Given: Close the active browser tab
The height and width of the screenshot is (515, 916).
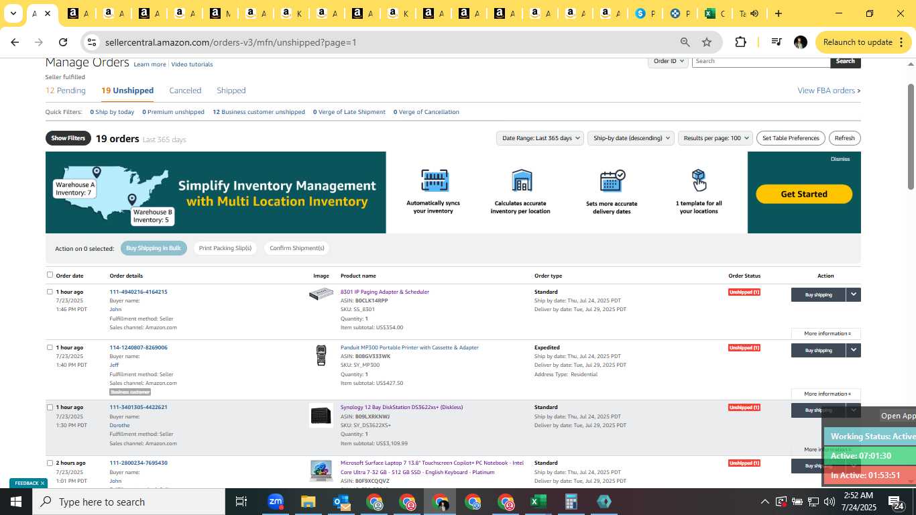Looking at the screenshot, I should [x=48, y=13].
